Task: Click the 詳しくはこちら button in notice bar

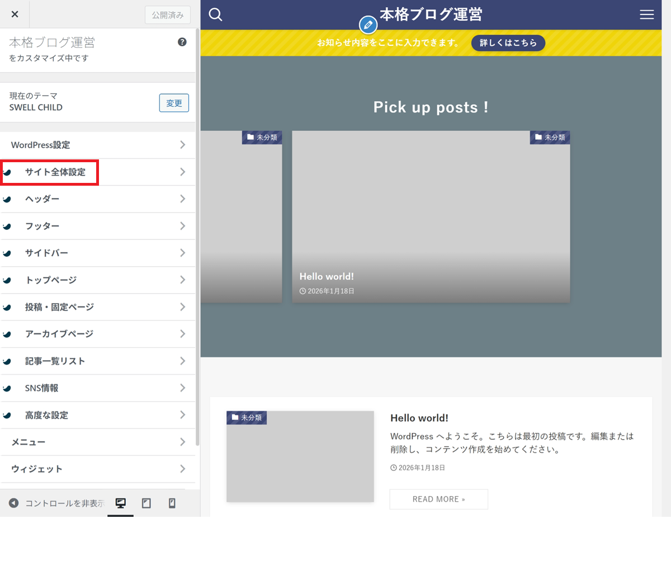Action: coord(508,43)
